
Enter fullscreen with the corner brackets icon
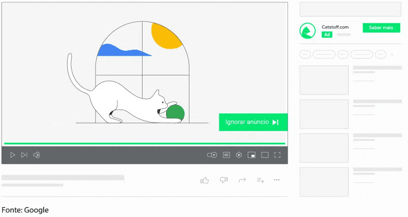(277, 155)
